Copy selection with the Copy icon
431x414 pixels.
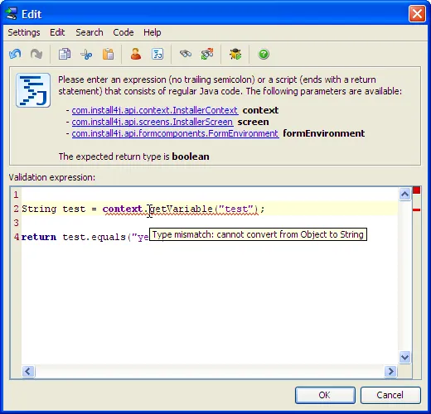(65, 54)
